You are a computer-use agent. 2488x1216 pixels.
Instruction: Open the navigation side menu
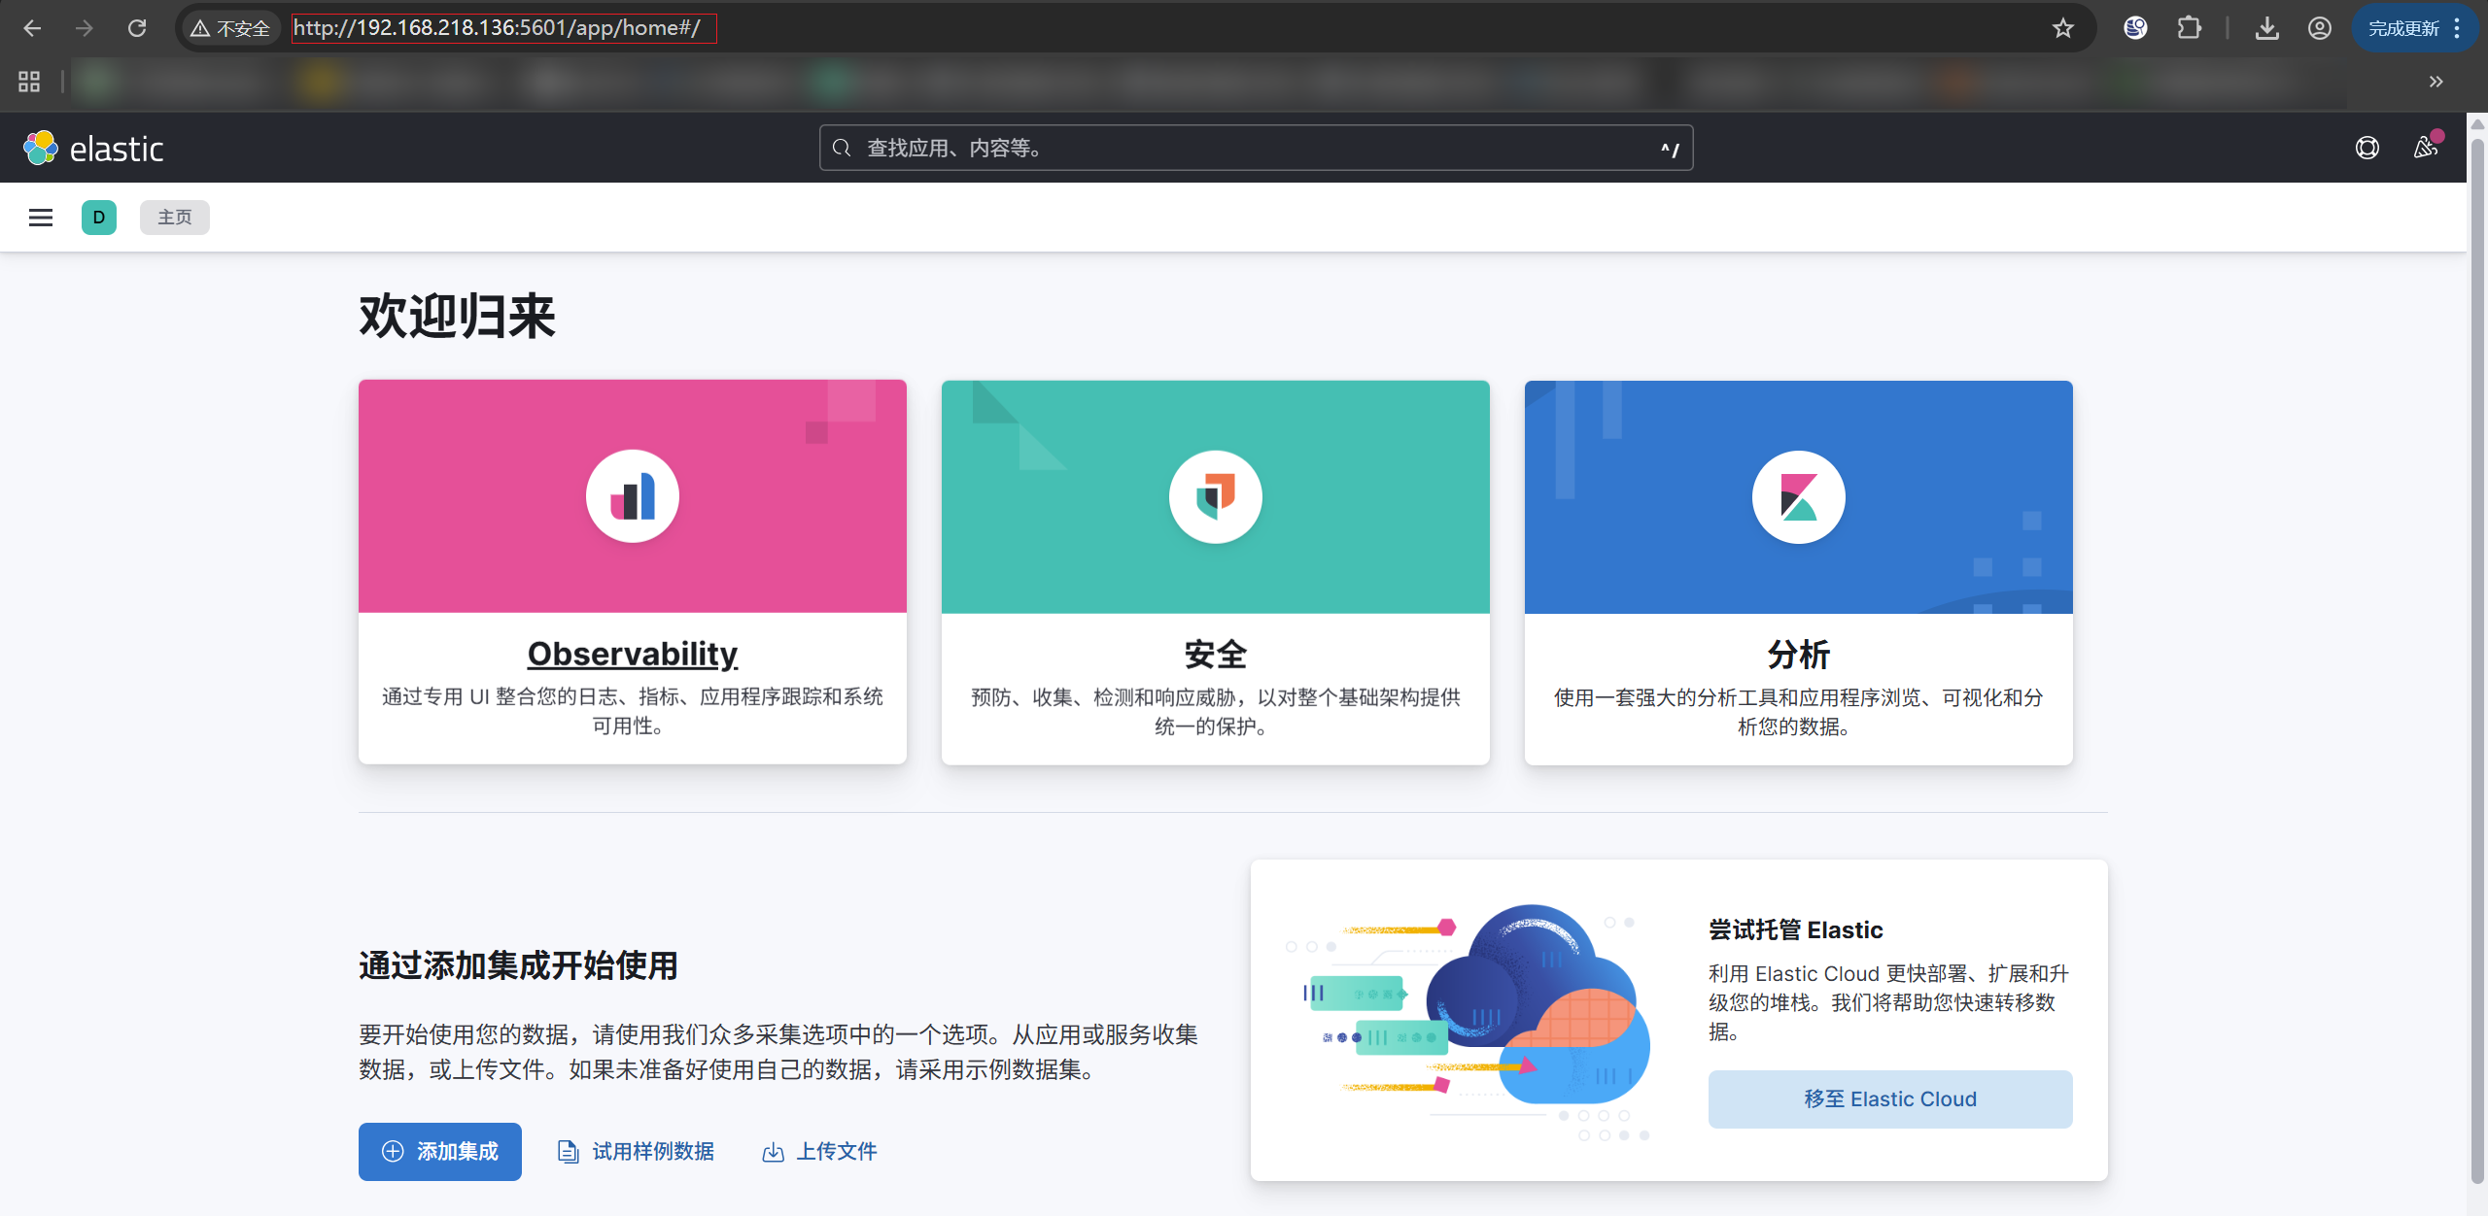tap(40, 217)
